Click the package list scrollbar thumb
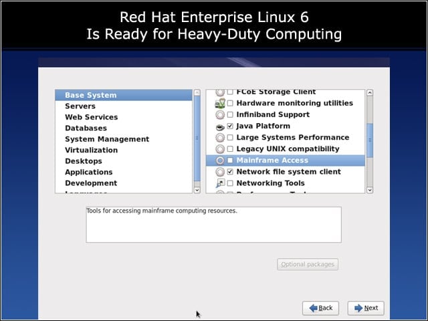The height and width of the screenshot is (321, 428). [370, 140]
